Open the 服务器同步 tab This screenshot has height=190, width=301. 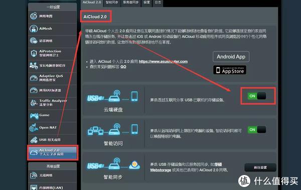coord(131,2)
